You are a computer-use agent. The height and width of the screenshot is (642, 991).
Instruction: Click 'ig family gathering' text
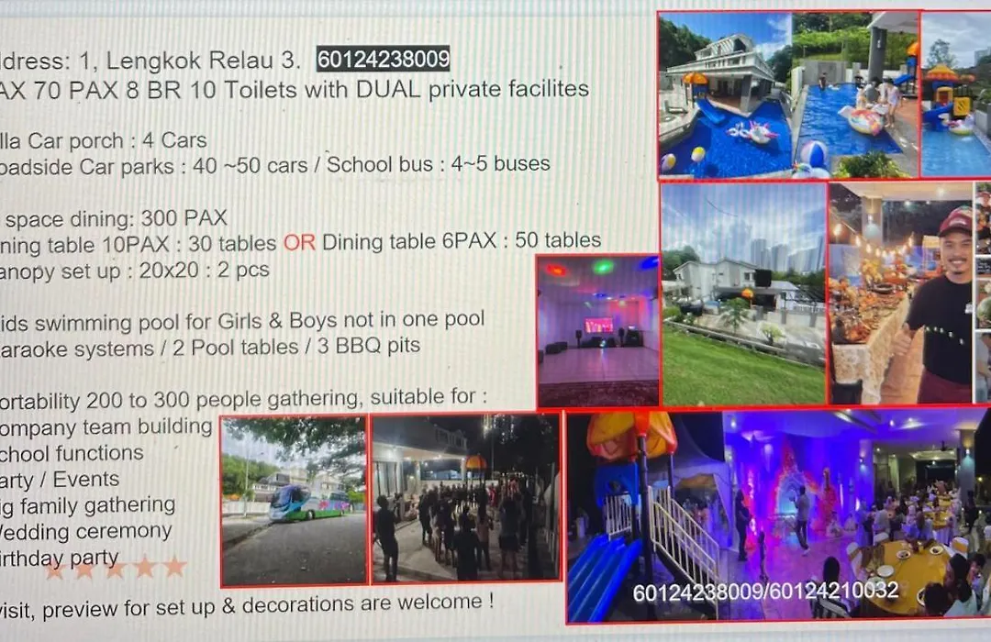point(88,505)
